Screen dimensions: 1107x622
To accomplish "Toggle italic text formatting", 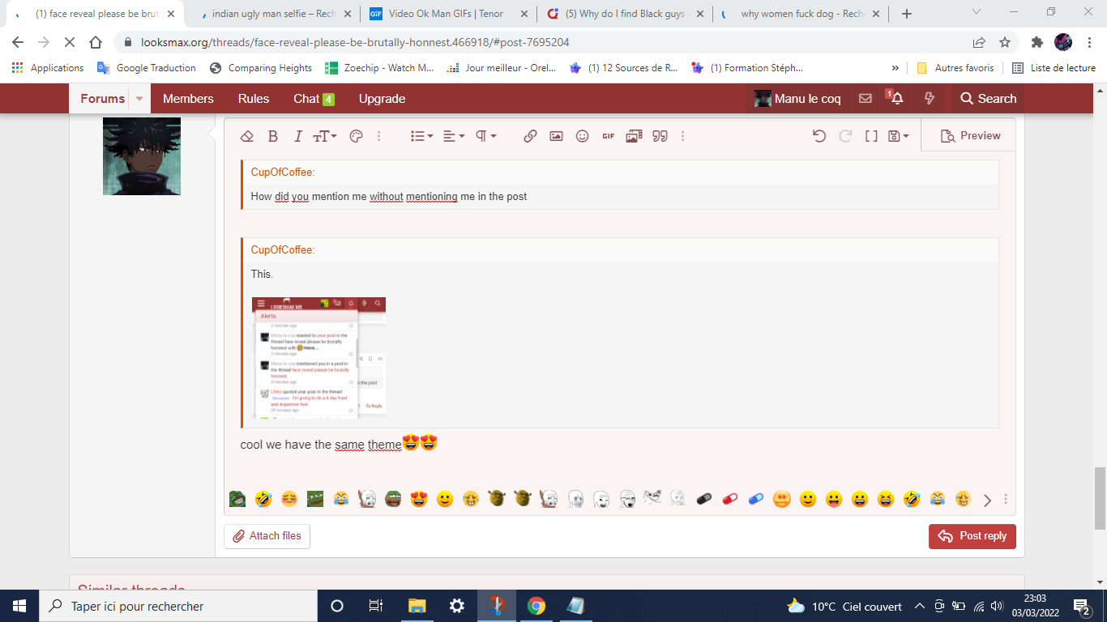I will 297,136.
